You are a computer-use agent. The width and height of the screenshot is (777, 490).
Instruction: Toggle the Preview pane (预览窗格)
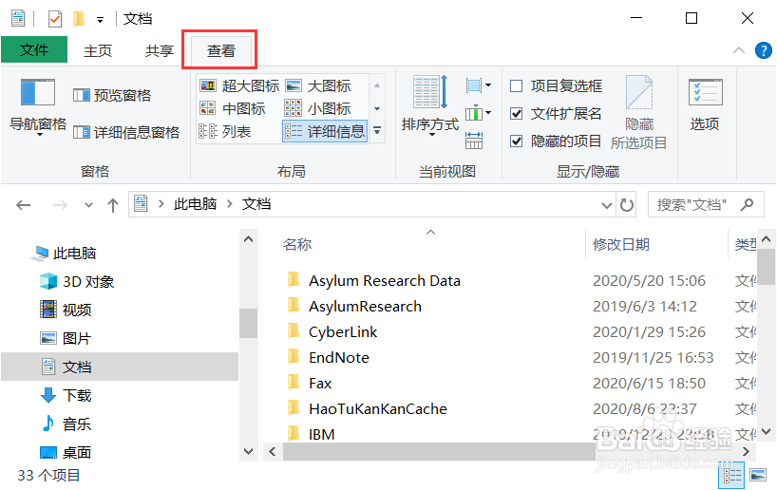click(112, 95)
